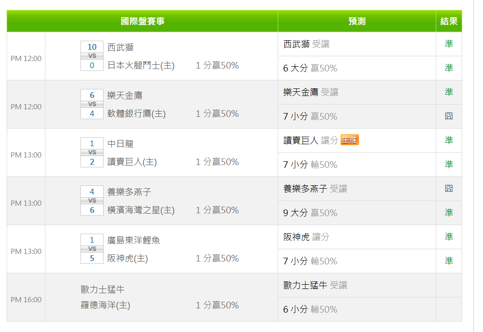Viewport: 483px width, 332px height.
Task: Click the VS badge in 養樂多燕子 match
Action: tap(92, 201)
